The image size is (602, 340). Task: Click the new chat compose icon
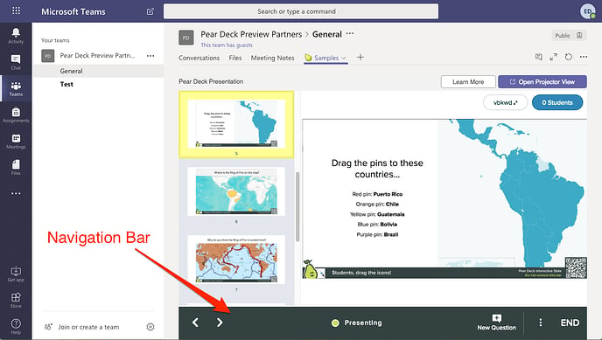tap(150, 11)
